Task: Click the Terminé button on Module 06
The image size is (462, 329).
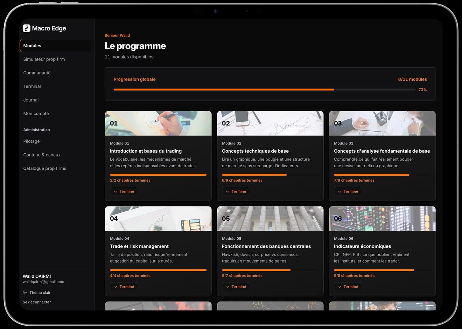Action: 348,287
